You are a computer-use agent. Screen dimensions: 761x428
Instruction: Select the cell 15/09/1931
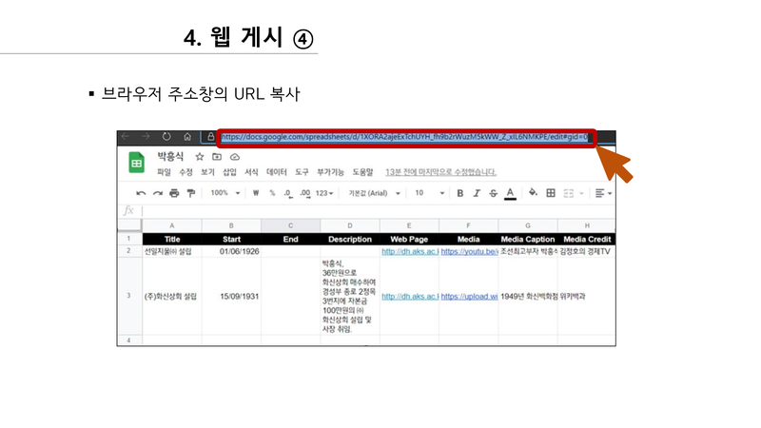click(231, 296)
